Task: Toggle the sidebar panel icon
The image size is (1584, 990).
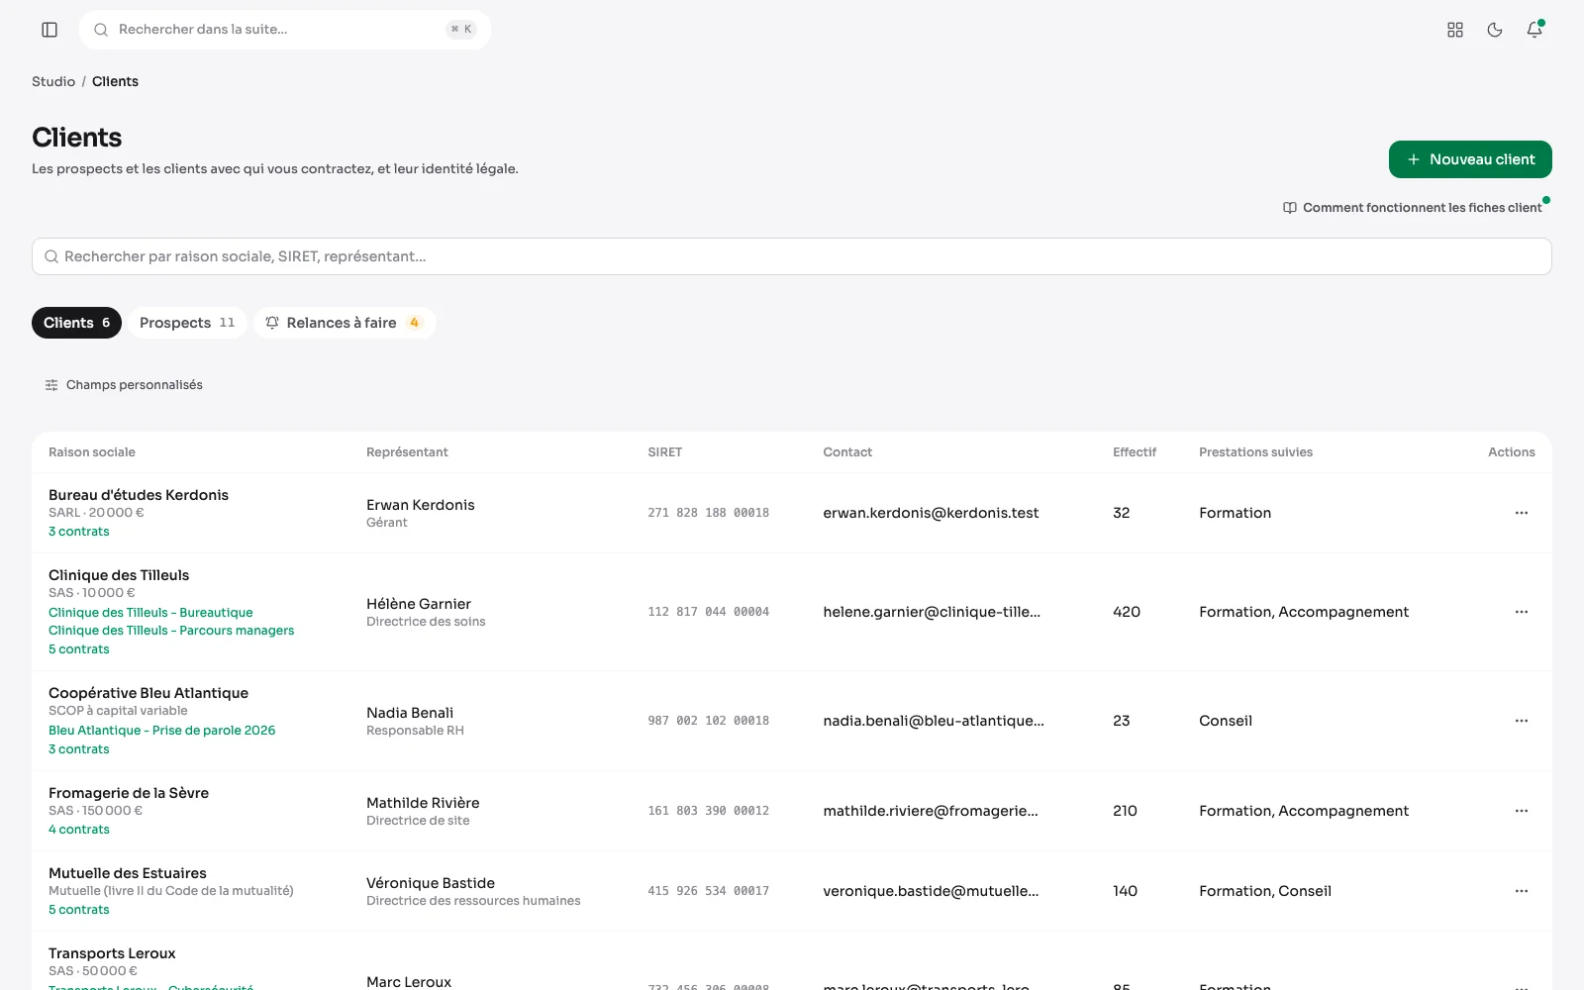Action: 49,30
